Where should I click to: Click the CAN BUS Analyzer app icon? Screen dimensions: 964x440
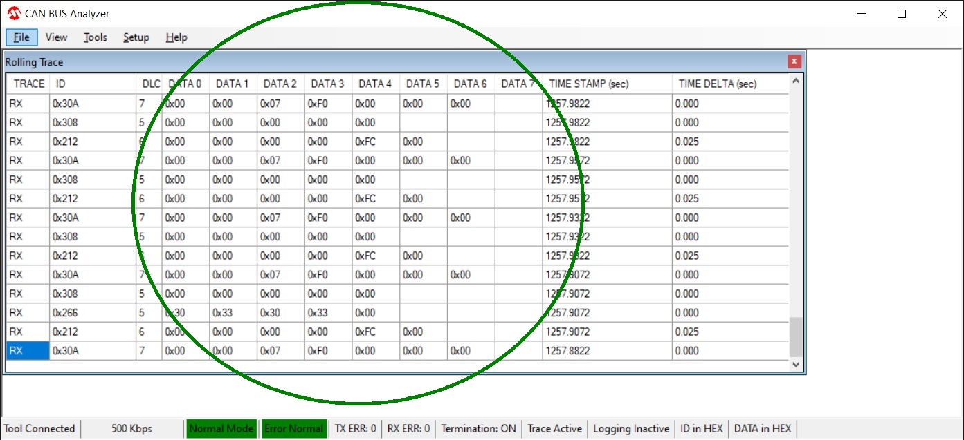(13, 14)
